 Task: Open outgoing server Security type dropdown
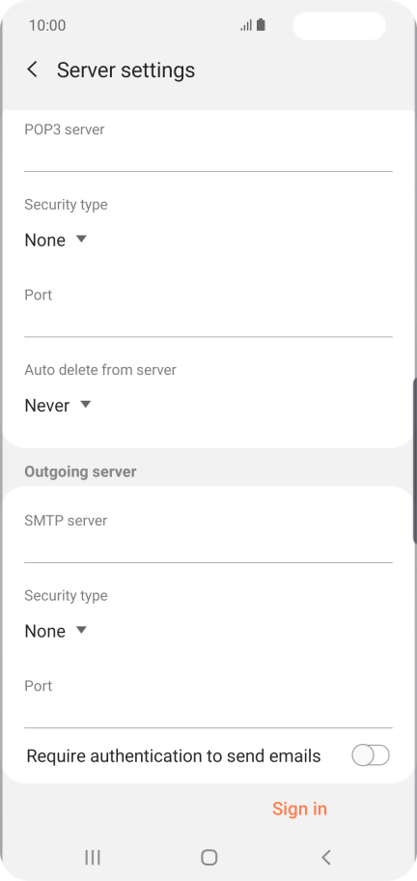click(x=56, y=631)
